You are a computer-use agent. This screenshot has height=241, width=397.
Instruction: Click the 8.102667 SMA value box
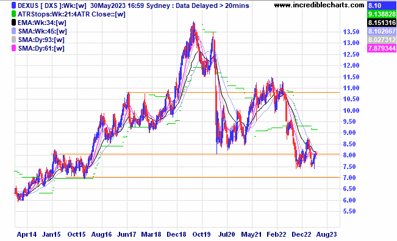382,31
